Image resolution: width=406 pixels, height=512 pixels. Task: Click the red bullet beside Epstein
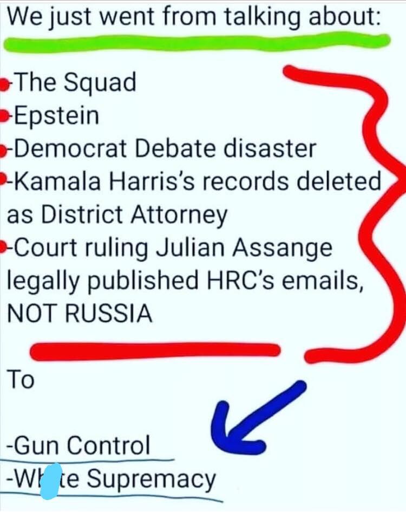tap(4, 116)
